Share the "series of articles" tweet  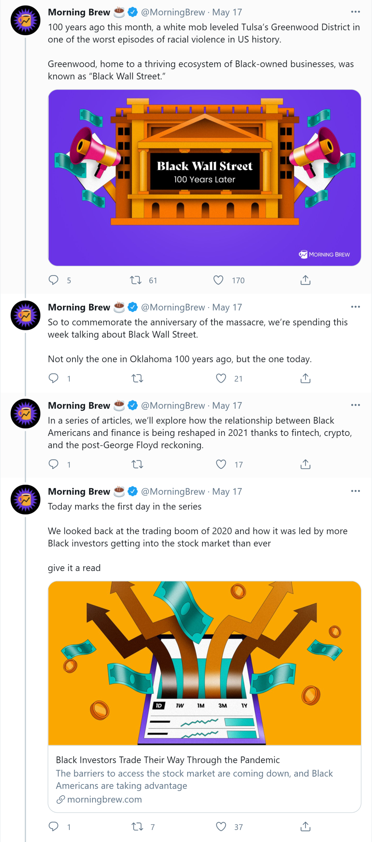pyautogui.click(x=305, y=464)
